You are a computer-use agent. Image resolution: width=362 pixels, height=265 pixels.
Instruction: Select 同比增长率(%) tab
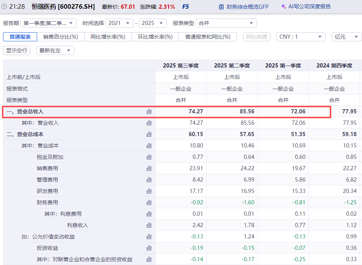tap(108, 37)
